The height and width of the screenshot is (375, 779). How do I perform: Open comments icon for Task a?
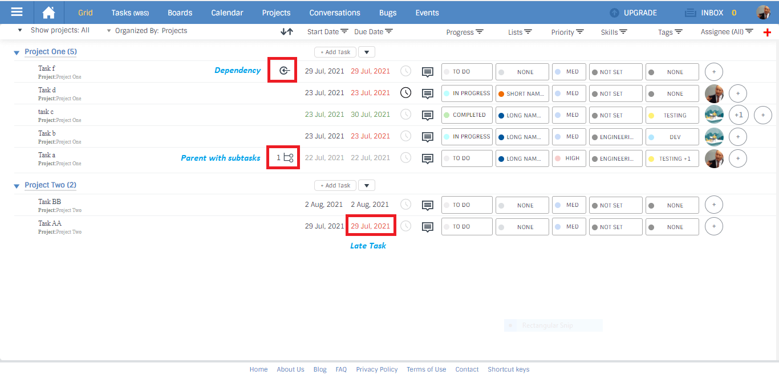tap(427, 159)
